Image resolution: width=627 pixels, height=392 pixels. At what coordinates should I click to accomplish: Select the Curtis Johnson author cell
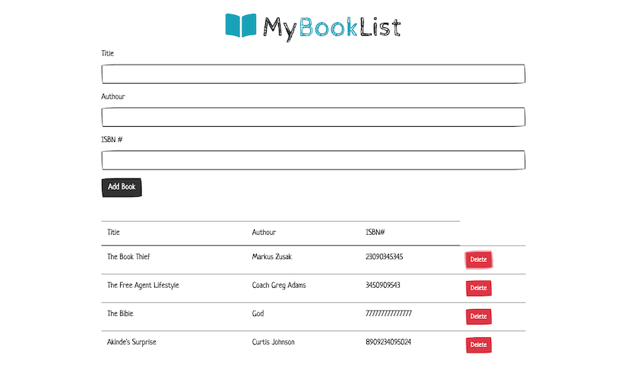[x=273, y=342]
